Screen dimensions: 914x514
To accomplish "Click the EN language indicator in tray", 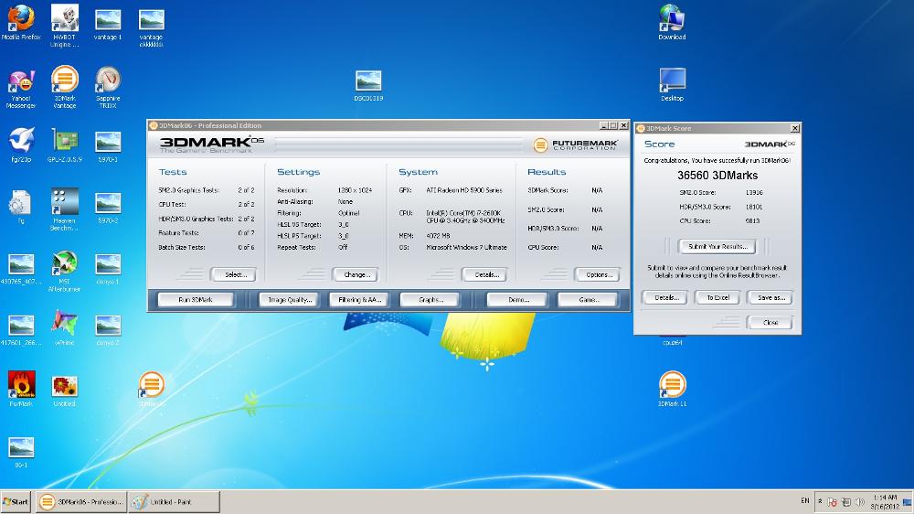I will (804, 500).
